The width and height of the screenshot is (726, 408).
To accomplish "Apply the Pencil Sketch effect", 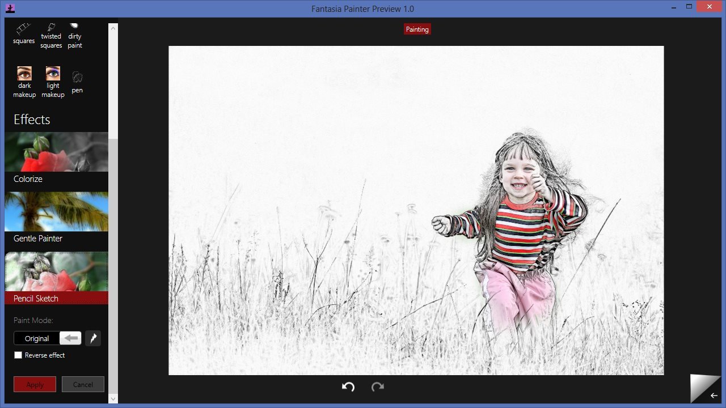I will [x=35, y=384].
